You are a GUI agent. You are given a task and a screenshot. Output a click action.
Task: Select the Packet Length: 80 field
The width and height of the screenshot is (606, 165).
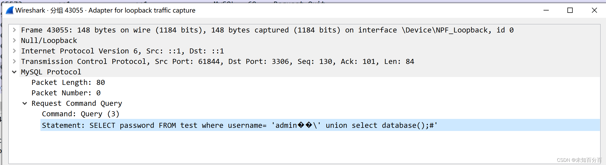(68, 82)
